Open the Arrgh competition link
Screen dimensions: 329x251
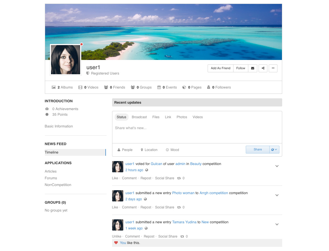pyautogui.click(x=214, y=193)
